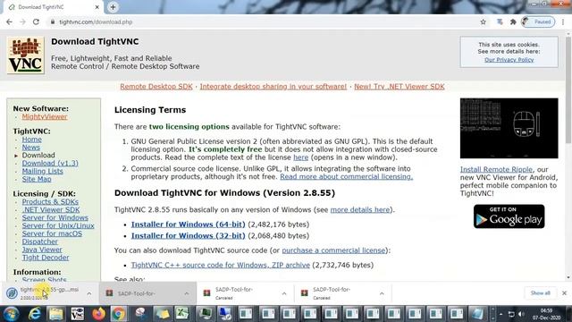This screenshot has height=322, width=572.
Task: Open MightyViewer in the sidebar
Action: (x=45, y=117)
